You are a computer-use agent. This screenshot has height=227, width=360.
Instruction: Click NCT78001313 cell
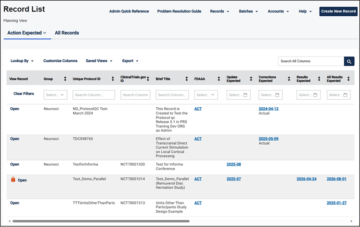pyautogui.click(x=132, y=203)
